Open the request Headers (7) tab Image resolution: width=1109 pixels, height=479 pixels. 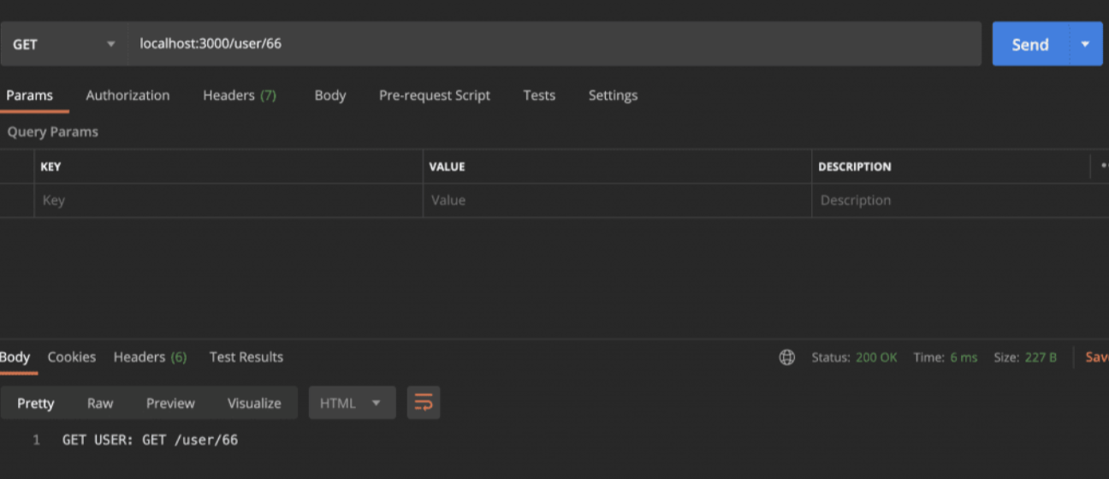pos(240,95)
